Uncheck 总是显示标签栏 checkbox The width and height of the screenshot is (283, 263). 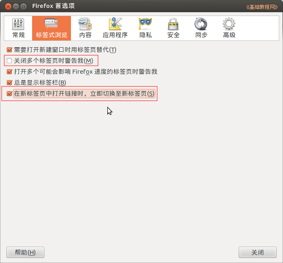pos(9,83)
